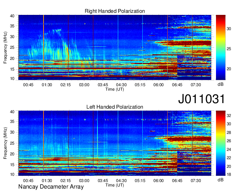Screen dimensions: 235x191
Task: Click the dB label under bottom color bar
Action: point(220,180)
